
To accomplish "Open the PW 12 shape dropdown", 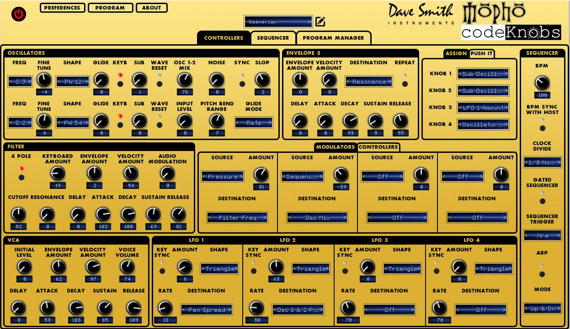I will click(x=73, y=82).
